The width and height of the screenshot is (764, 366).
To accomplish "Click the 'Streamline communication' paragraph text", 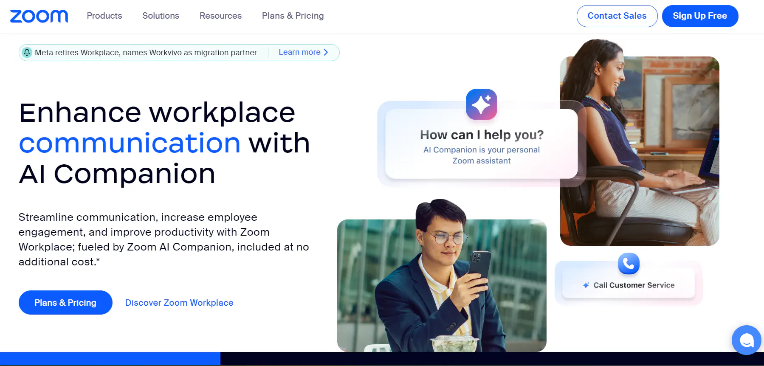I will click(x=164, y=239).
